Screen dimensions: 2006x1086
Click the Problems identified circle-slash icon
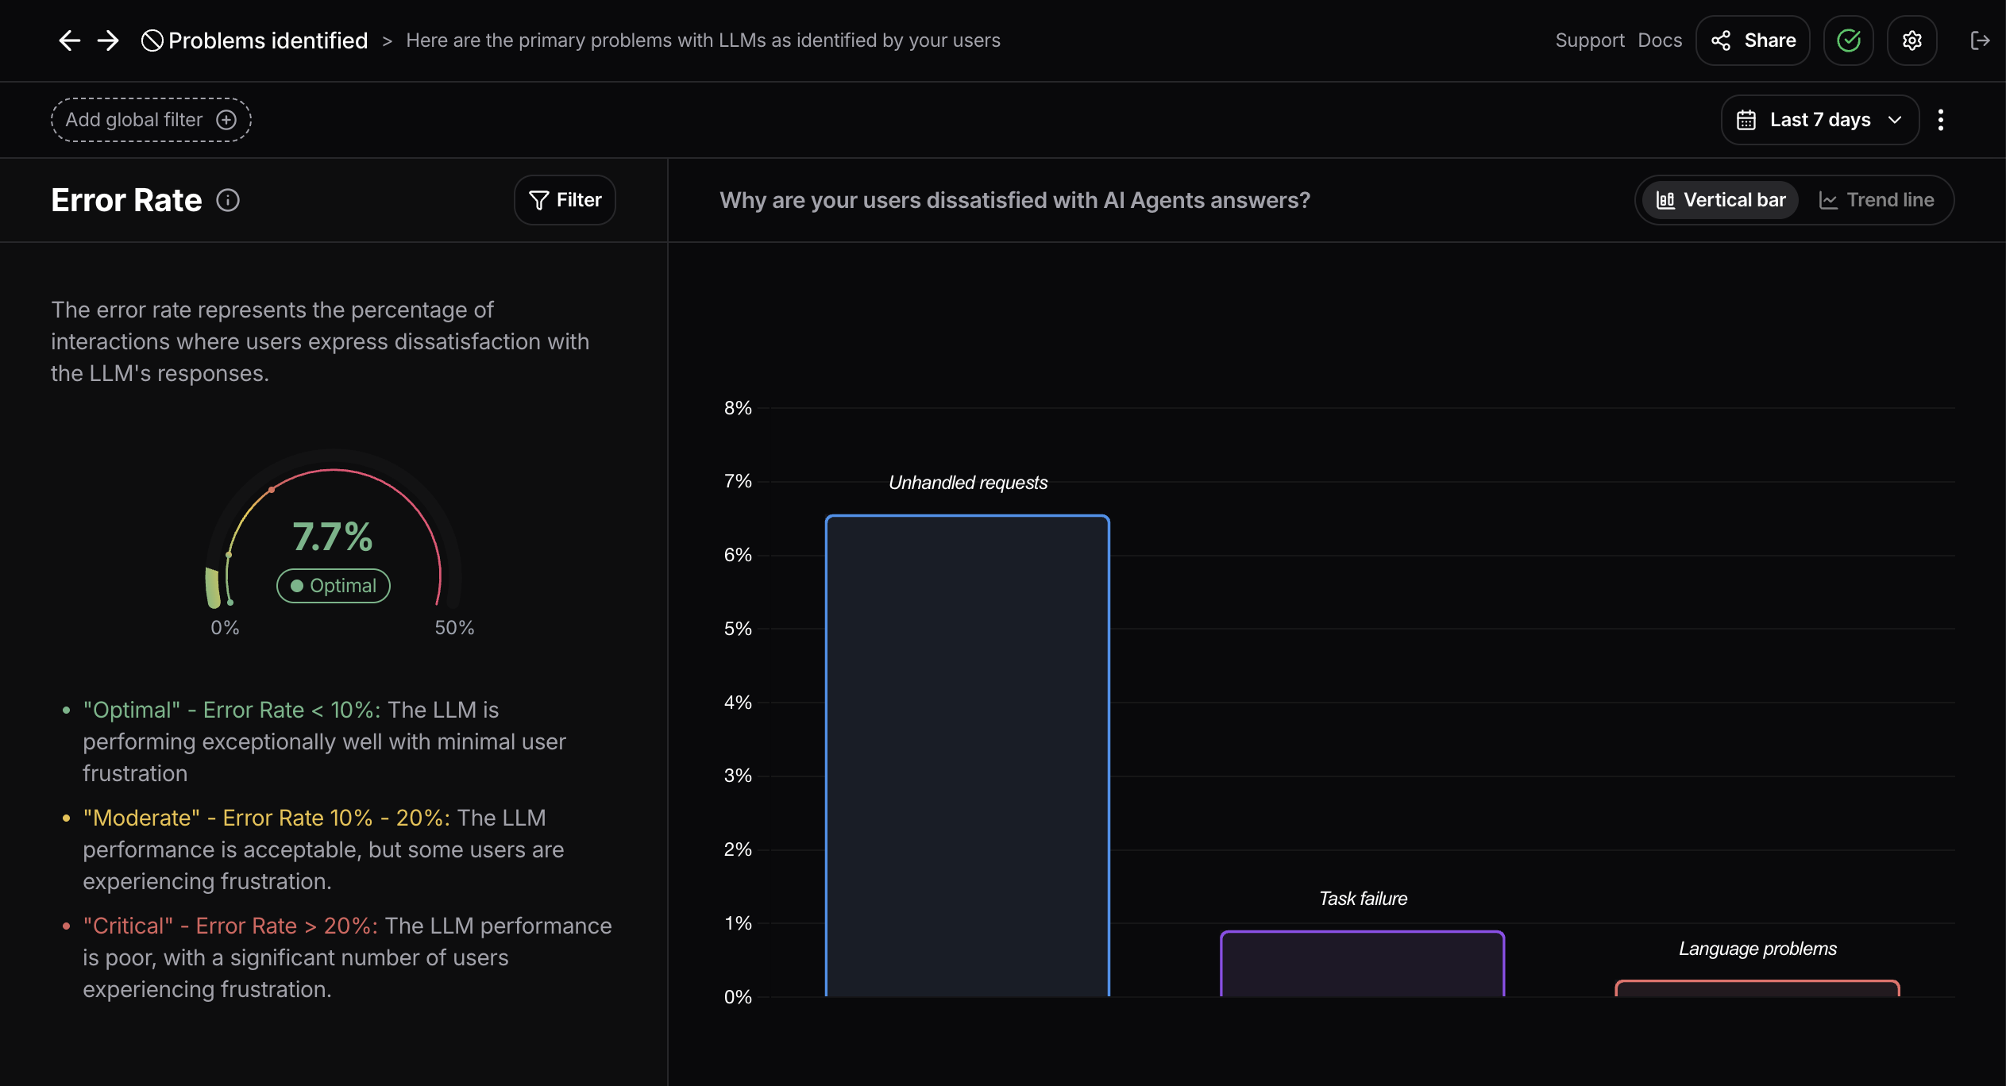[152, 40]
